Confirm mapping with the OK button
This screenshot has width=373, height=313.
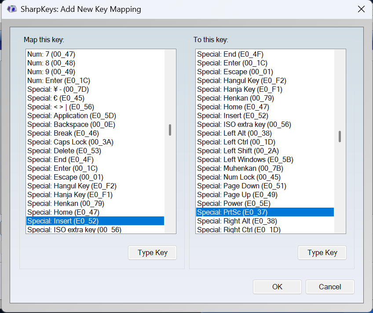(x=277, y=287)
